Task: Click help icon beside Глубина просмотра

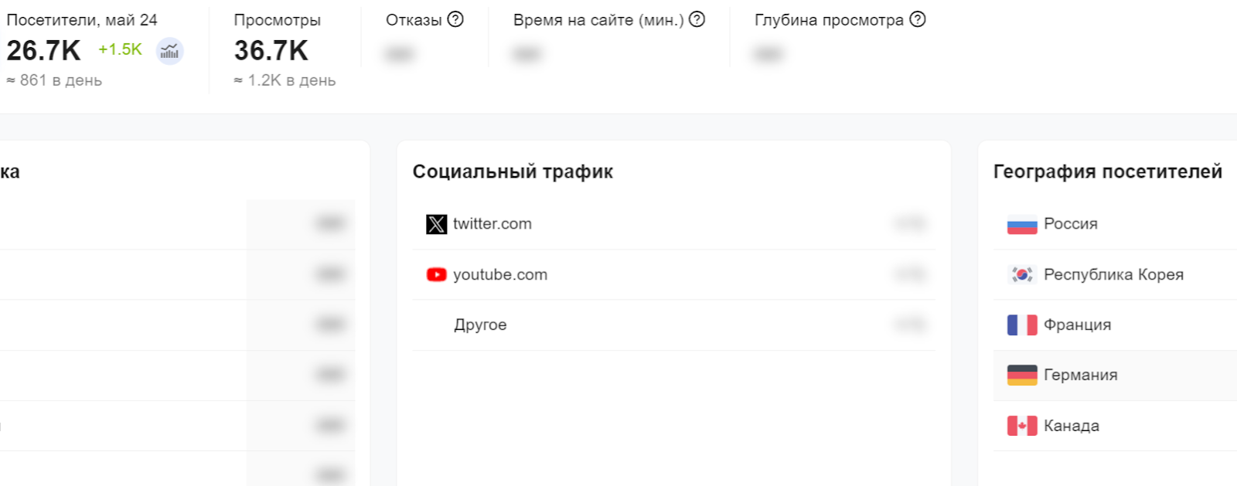Action: click(x=917, y=19)
